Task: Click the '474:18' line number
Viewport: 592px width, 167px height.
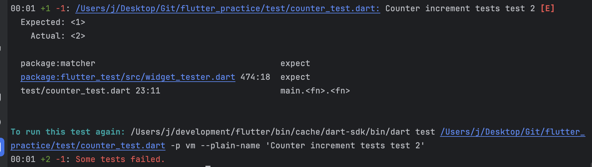Action: (x=255, y=77)
